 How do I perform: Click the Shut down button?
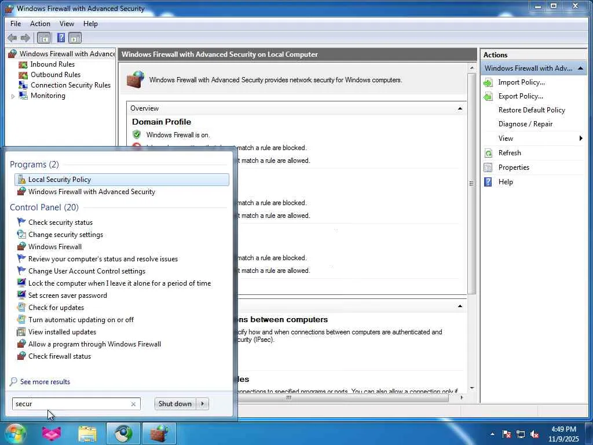pos(175,404)
